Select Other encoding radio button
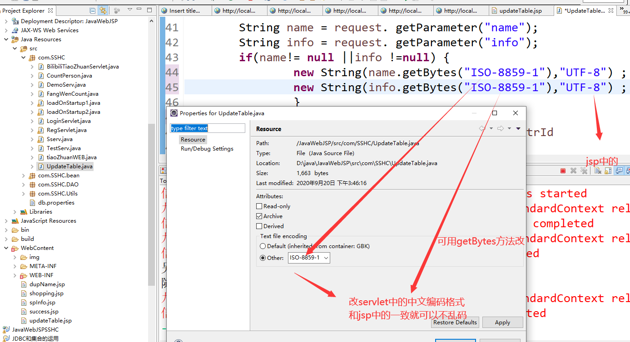Viewport: 630px width, 342px height. point(263,258)
